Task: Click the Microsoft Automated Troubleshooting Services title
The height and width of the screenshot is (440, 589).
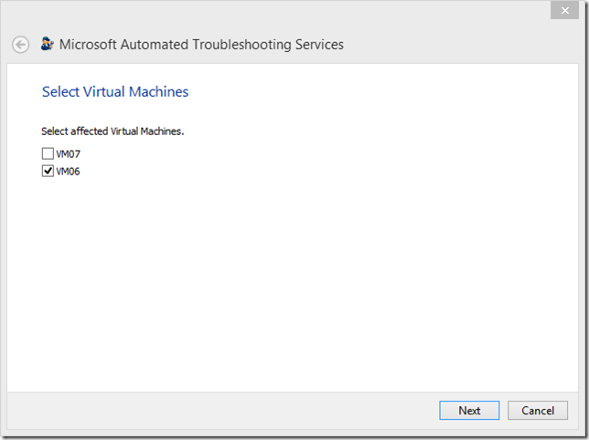Action: coord(201,45)
